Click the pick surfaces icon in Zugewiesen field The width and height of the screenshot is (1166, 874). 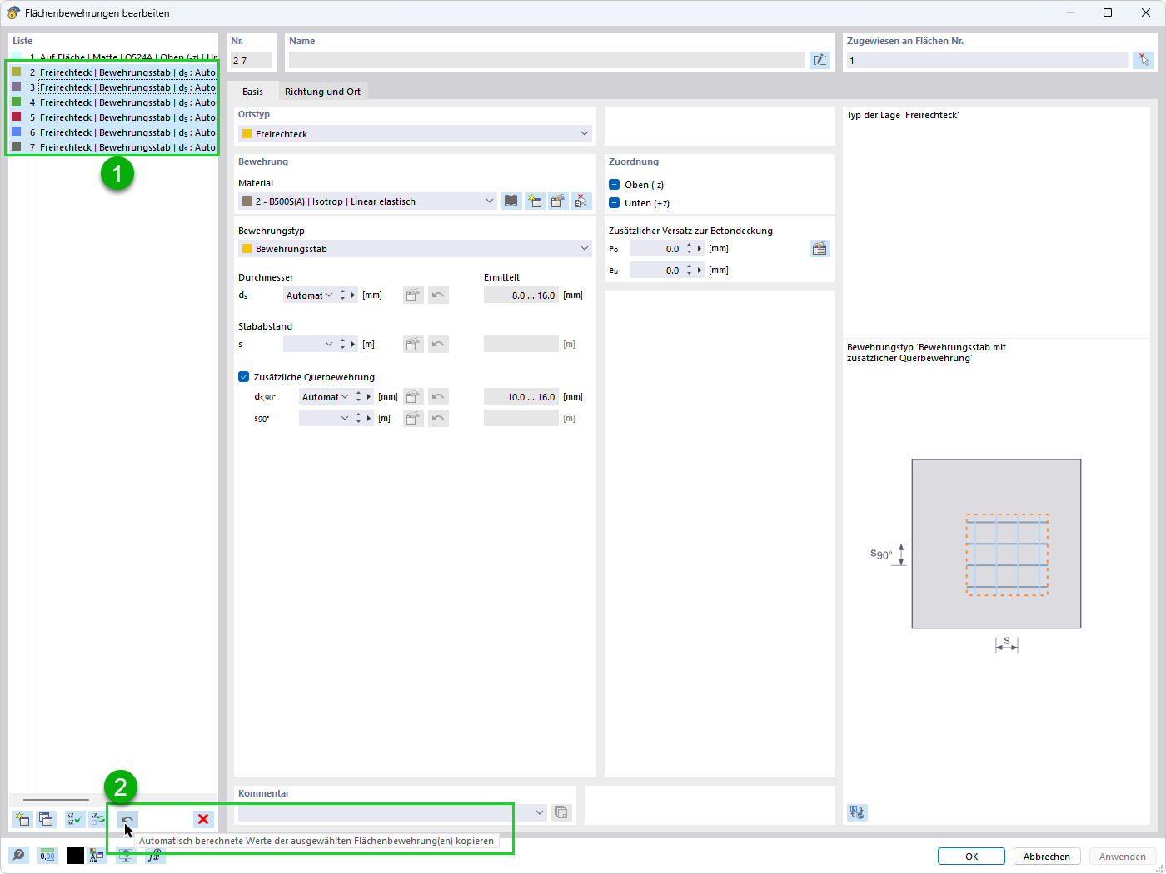[1143, 60]
